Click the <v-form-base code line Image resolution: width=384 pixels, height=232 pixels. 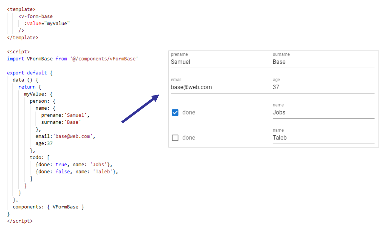36,17
